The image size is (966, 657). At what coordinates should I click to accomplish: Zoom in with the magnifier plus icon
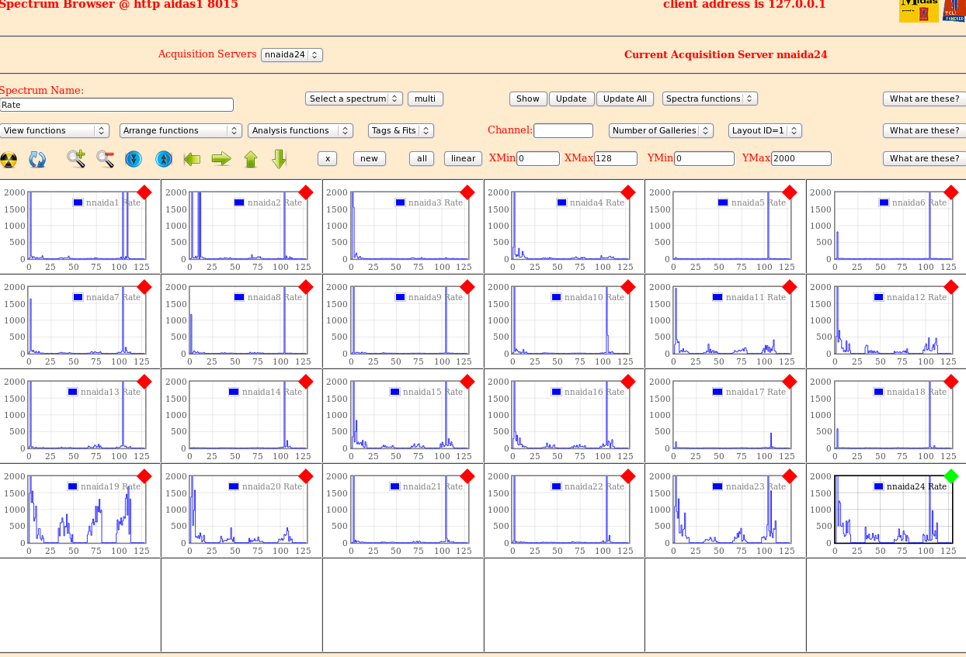[x=76, y=159]
